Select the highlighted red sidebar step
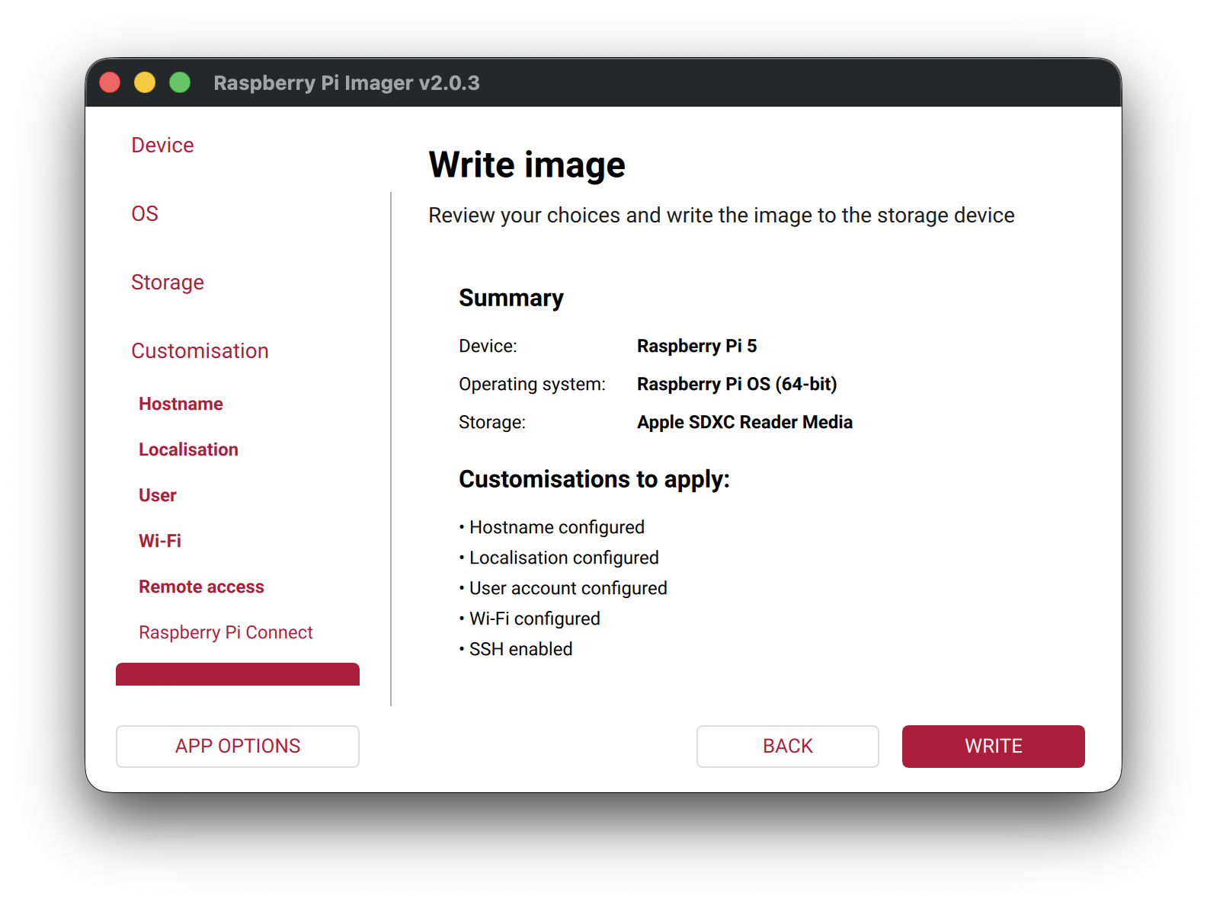Image resolution: width=1207 pixels, height=905 pixels. 238,674
